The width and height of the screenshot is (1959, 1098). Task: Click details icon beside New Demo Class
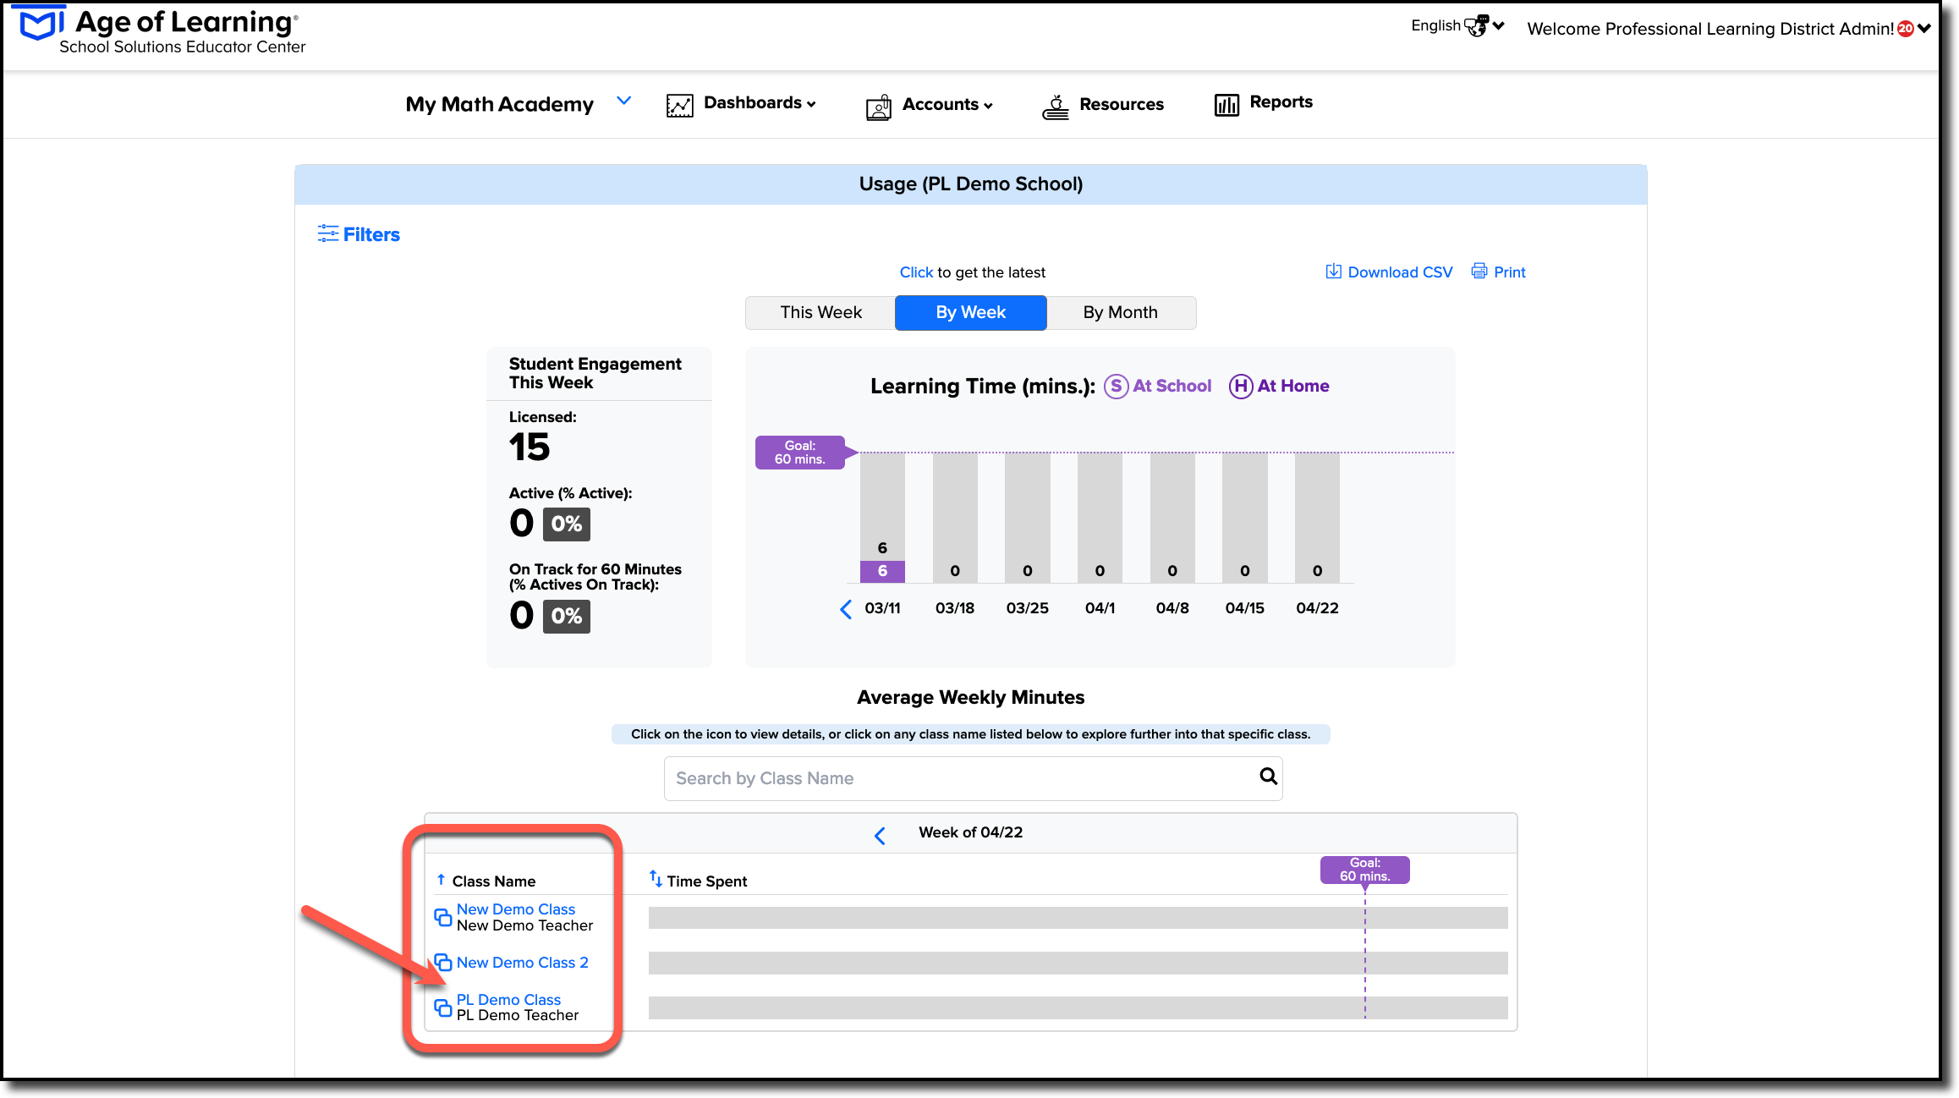pyautogui.click(x=443, y=917)
